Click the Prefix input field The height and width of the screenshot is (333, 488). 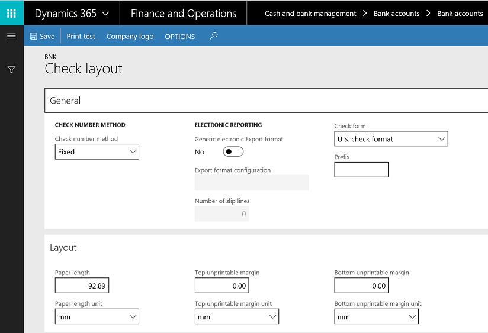pos(361,170)
